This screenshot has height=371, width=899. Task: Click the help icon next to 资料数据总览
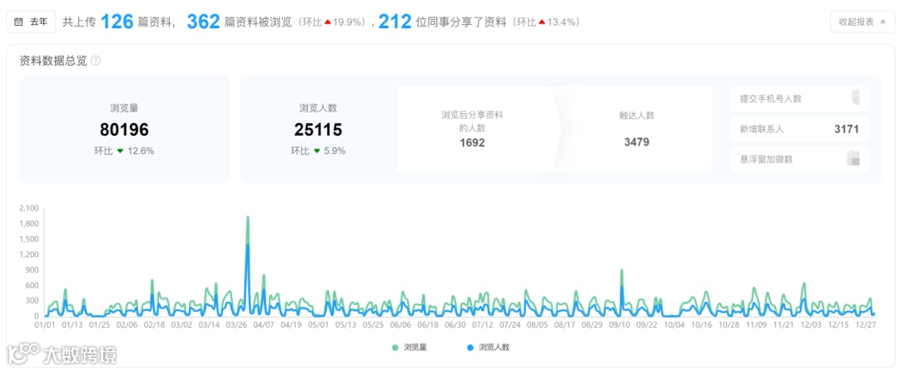[96, 61]
